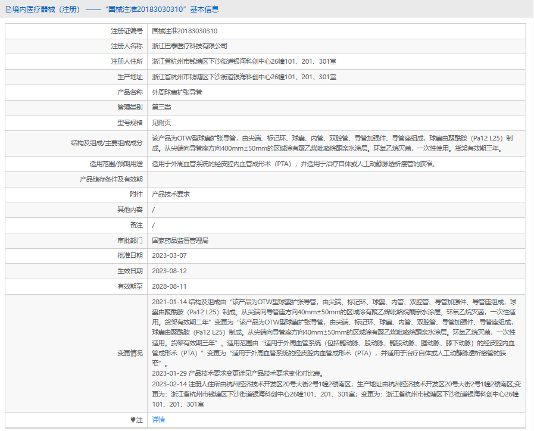Select the 批准日期 label
The width and height of the screenshot is (534, 431).
click(x=130, y=255)
